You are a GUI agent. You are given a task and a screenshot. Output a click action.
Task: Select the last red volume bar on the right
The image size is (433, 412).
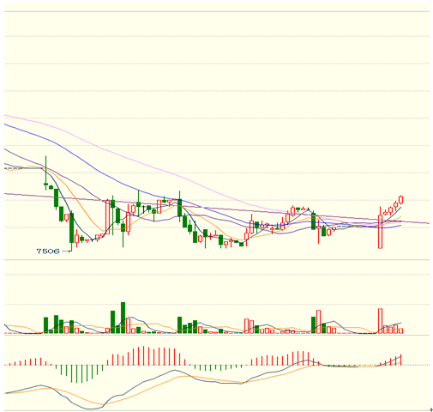coord(400,330)
